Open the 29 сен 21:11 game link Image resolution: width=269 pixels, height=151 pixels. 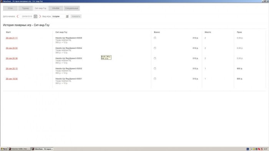coord(12,38)
